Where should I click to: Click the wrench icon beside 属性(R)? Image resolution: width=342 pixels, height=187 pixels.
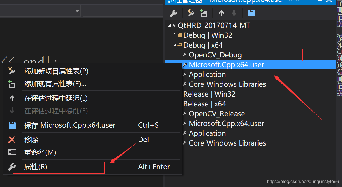(12, 167)
